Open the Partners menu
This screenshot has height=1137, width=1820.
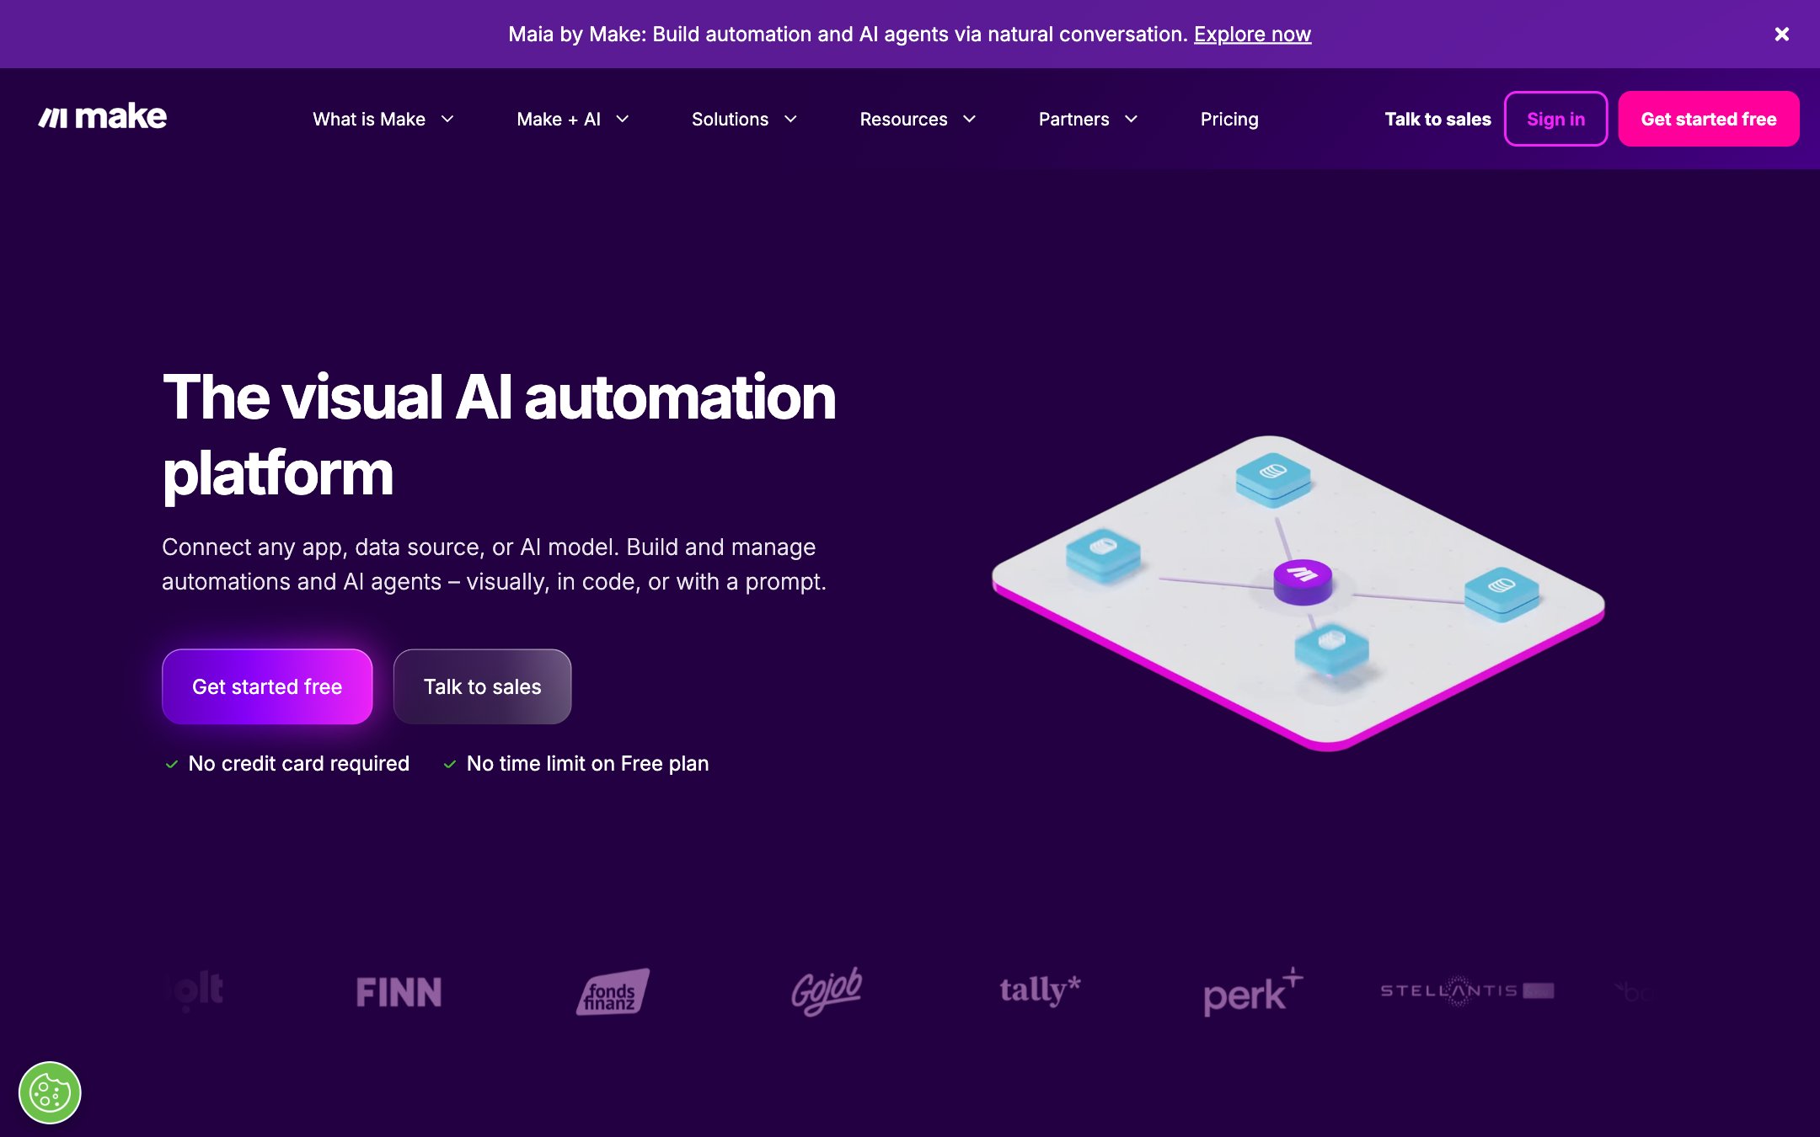tap(1073, 119)
